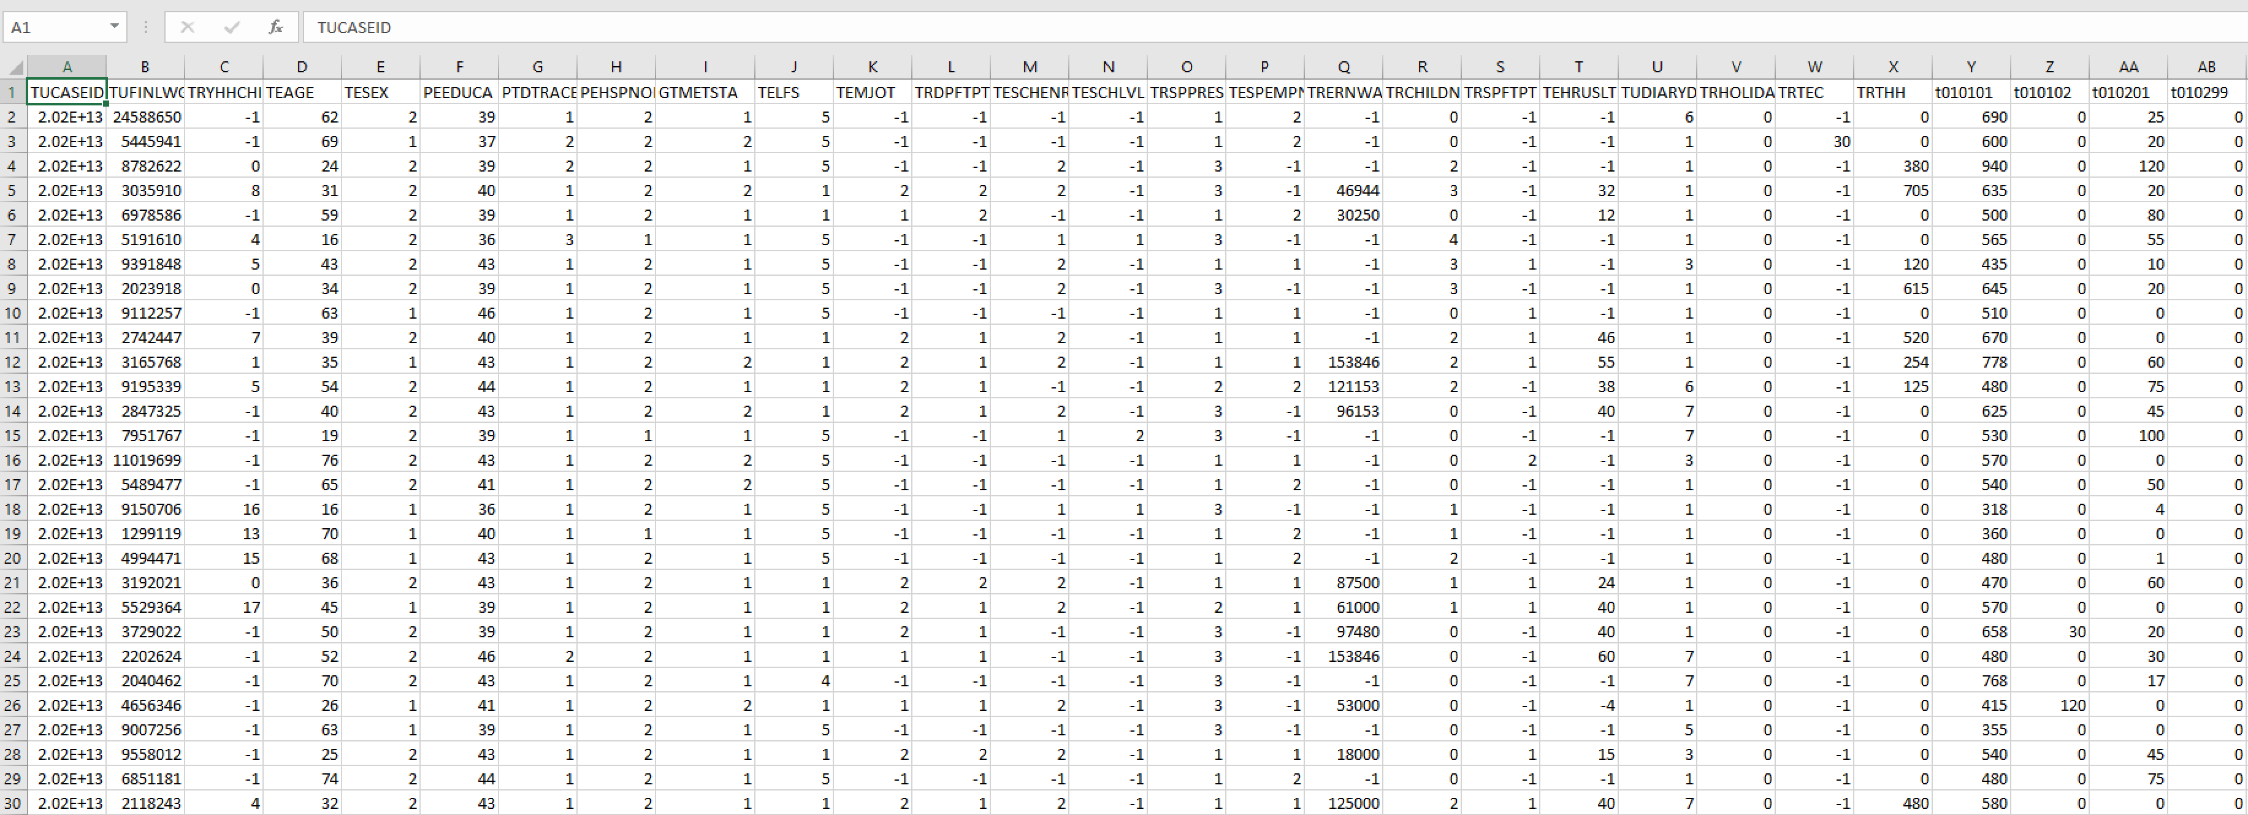Click cell with value 18000
The image size is (2248, 815).
[1344, 754]
